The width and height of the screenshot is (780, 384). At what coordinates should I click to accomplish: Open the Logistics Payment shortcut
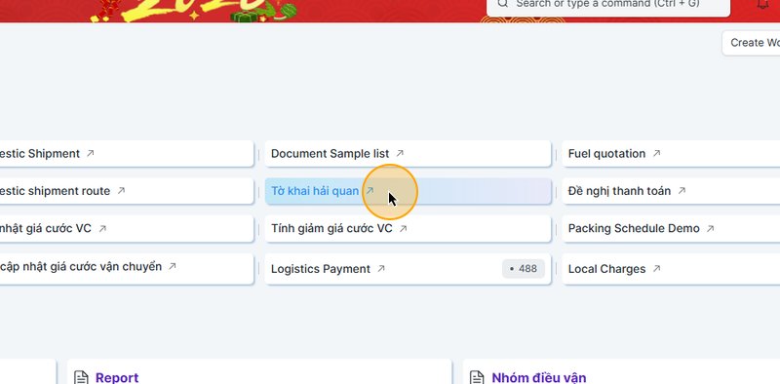click(408, 269)
